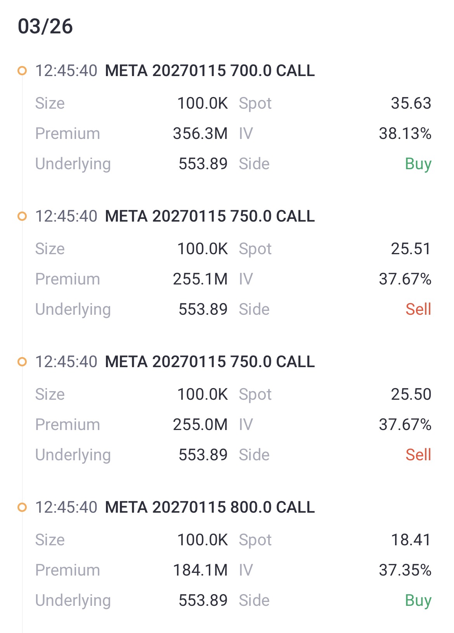The width and height of the screenshot is (454, 633).
Task: Select the marker of the first 750.0 CALL trade
Action: tap(23, 216)
